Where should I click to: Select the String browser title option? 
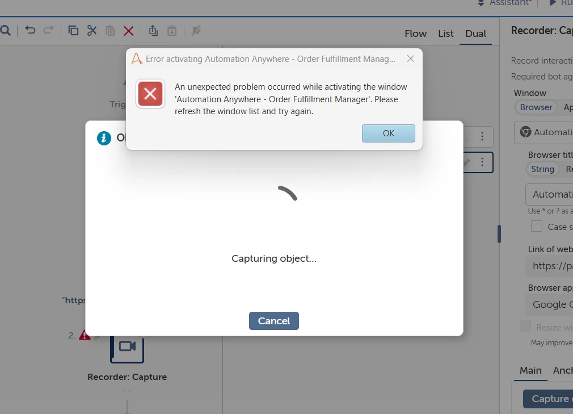point(542,169)
